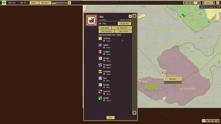Image resolution: width=221 pixels, height=124 pixels.
Task: Select the green Ammens flag
Action: click(x=100, y=98)
